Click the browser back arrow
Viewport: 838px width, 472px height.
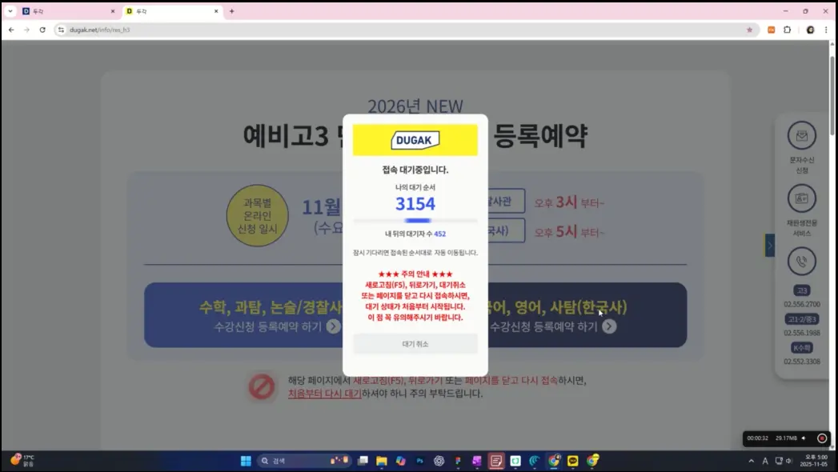(10, 29)
